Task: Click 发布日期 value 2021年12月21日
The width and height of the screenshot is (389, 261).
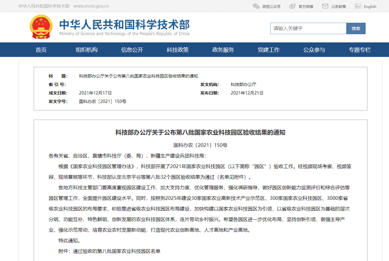Action: coord(247,93)
